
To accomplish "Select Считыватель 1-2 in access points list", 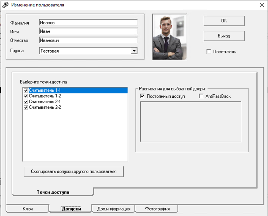I will 45,96.
